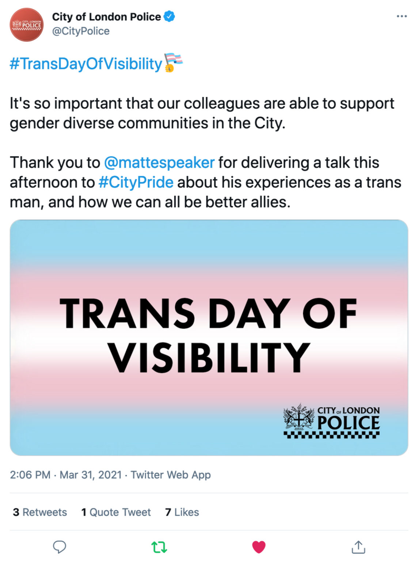Click the City of London Police display name
This screenshot has height=562, width=419.
point(106,17)
